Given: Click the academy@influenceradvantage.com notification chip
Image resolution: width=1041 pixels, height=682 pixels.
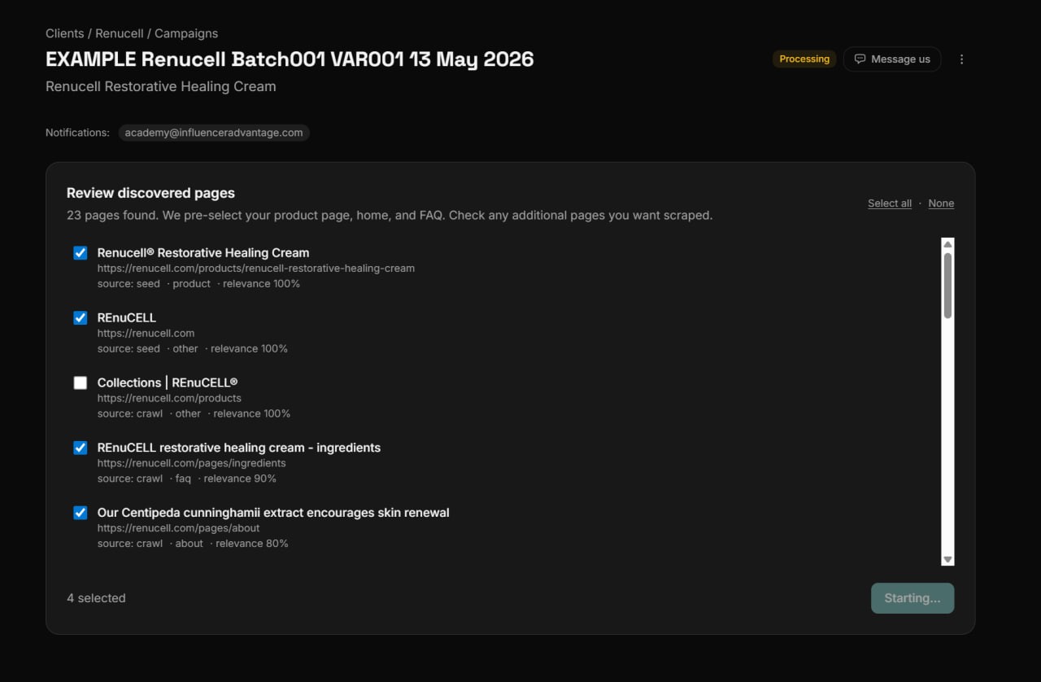Looking at the screenshot, I should click(x=214, y=133).
